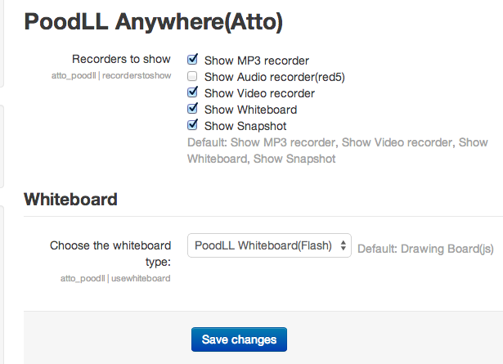
Task: Click the up/down arrows on whiteboard select
Action: point(344,245)
